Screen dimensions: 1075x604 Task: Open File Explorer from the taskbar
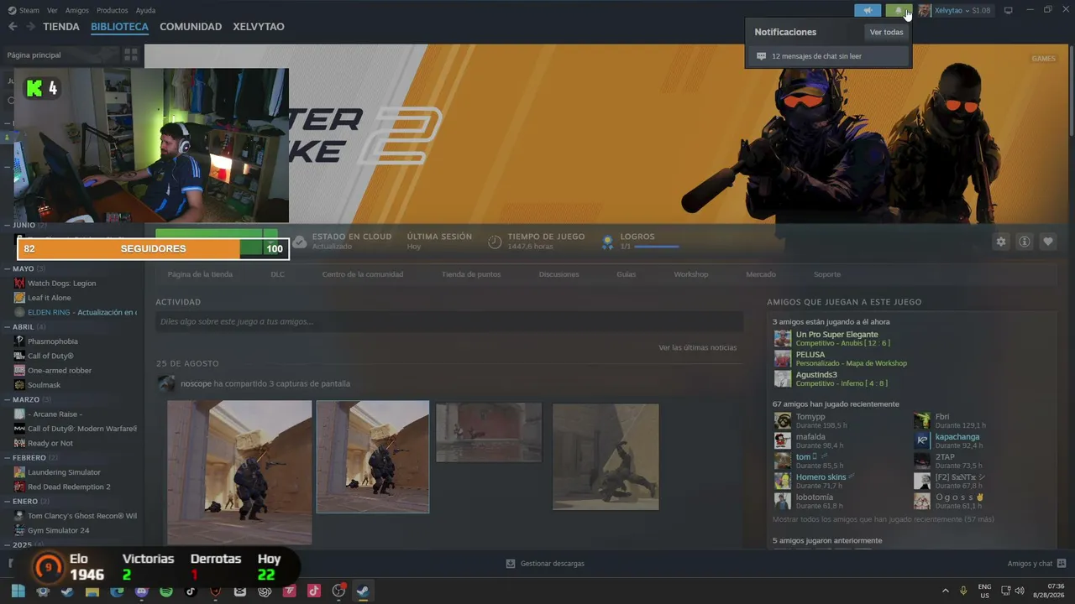tap(92, 591)
